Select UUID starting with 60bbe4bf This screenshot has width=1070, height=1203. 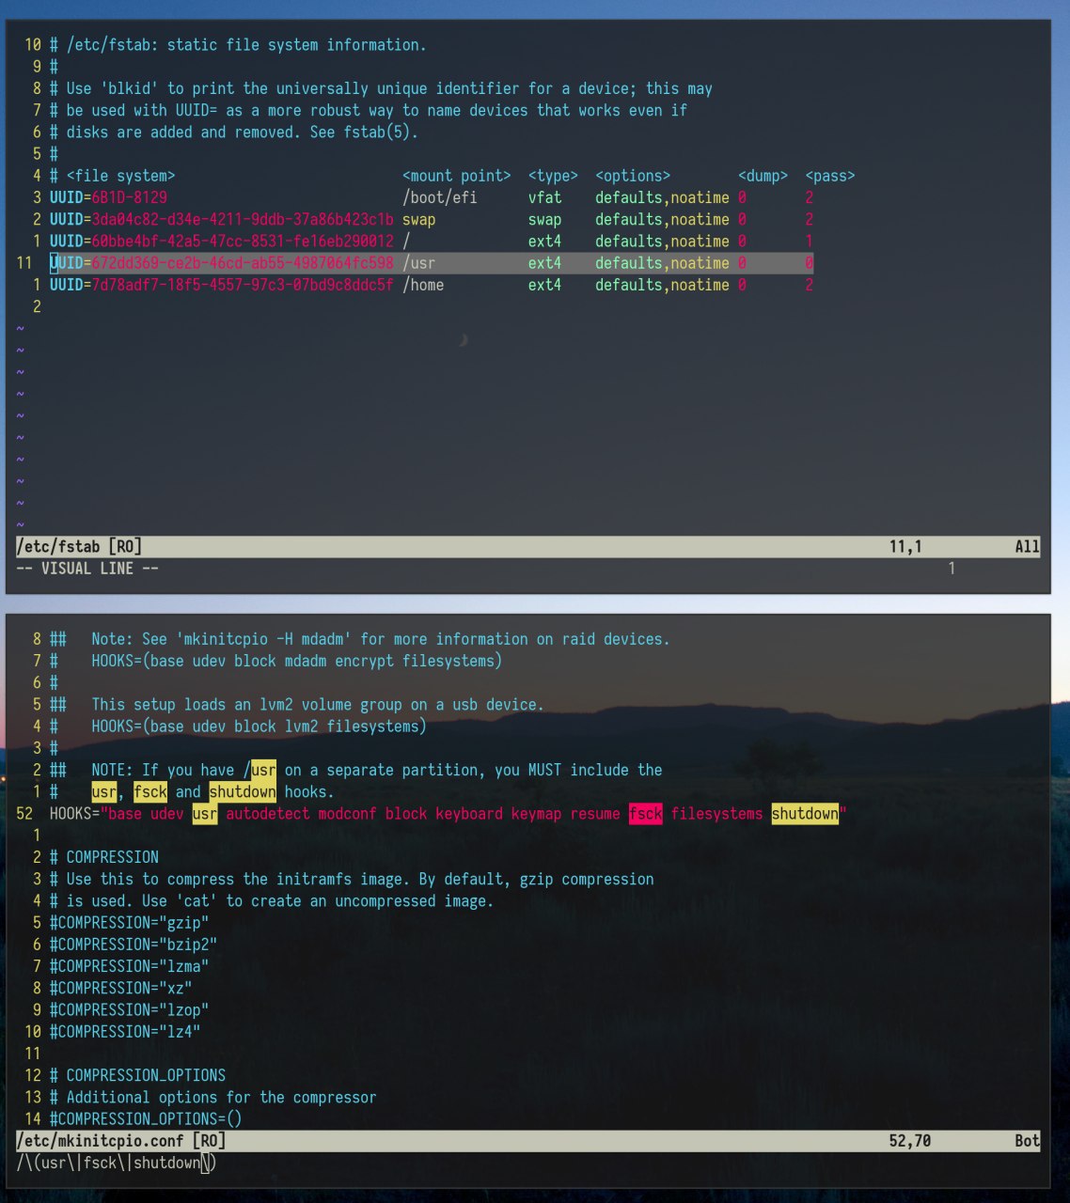pyautogui.click(x=243, y=242)
